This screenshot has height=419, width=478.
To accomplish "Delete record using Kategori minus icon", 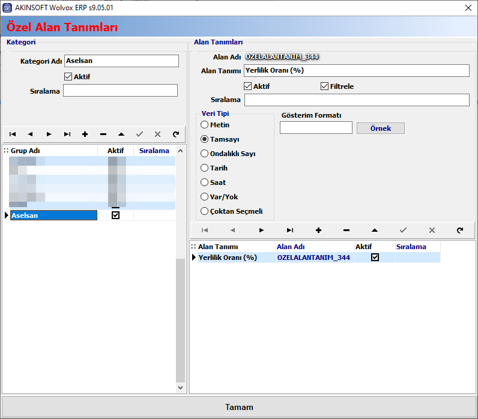I will tap(103, 134).
